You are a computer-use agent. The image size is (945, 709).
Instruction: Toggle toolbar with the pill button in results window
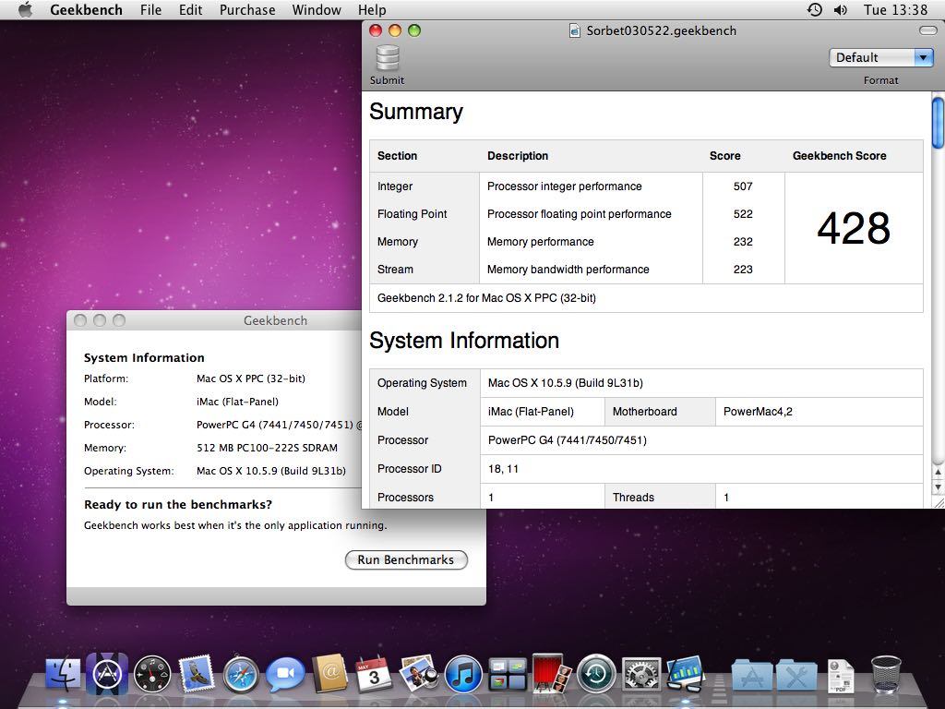click(x=927, y=30)
